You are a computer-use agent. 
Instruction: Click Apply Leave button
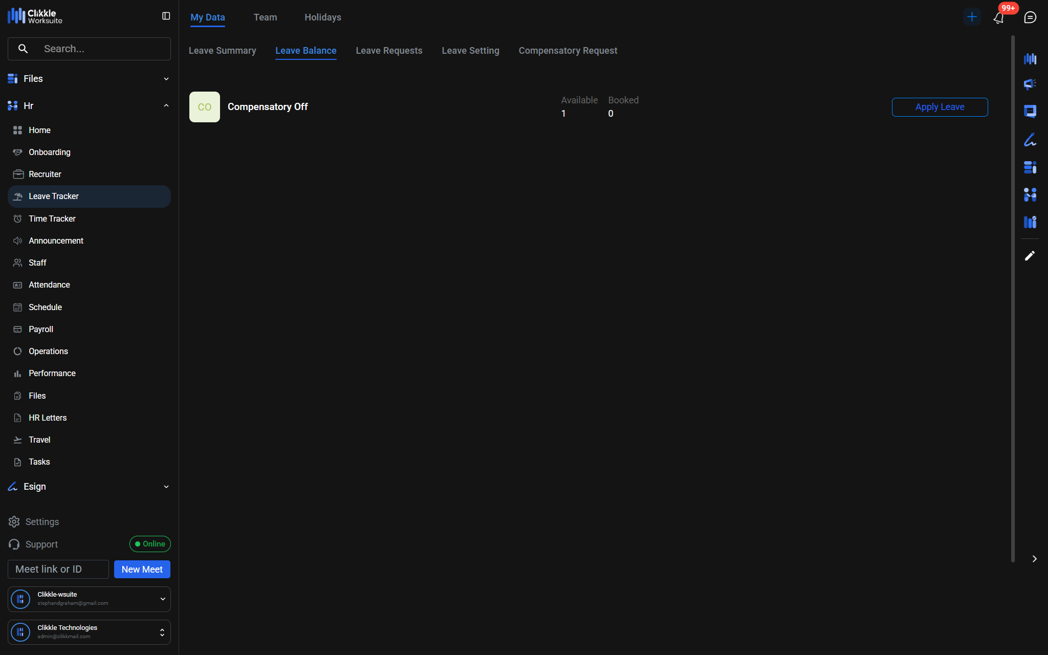pos(940,107)
